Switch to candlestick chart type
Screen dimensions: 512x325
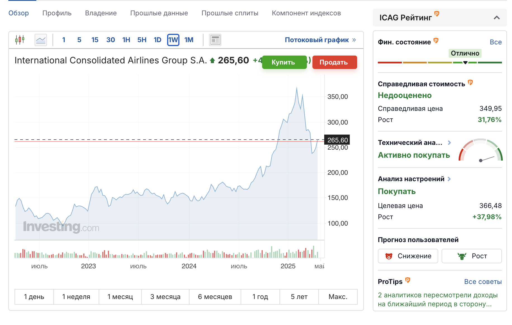click(20, 40)
